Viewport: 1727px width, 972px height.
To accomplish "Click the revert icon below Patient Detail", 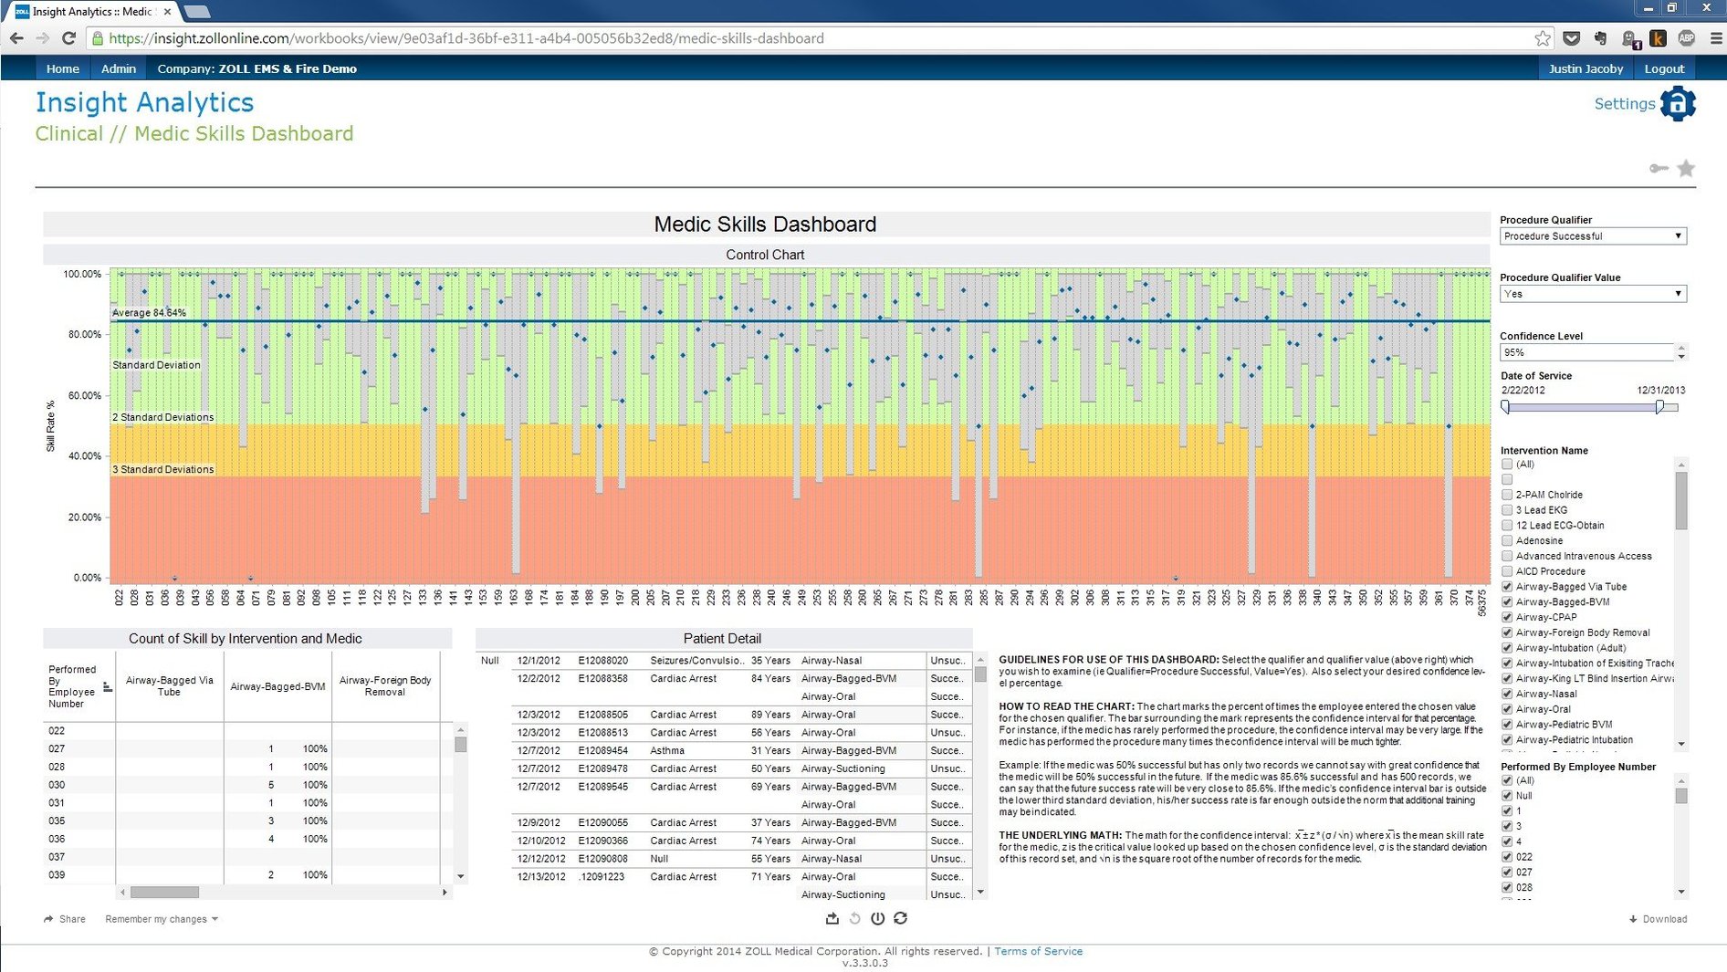I will tap(854, 919).
